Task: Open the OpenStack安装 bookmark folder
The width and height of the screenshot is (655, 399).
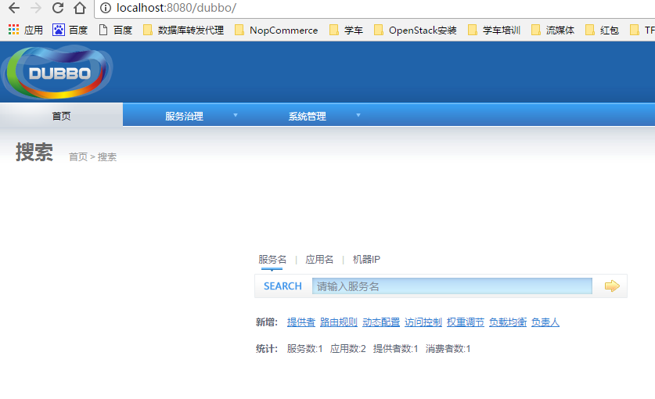Action: [x=416, y=30]
